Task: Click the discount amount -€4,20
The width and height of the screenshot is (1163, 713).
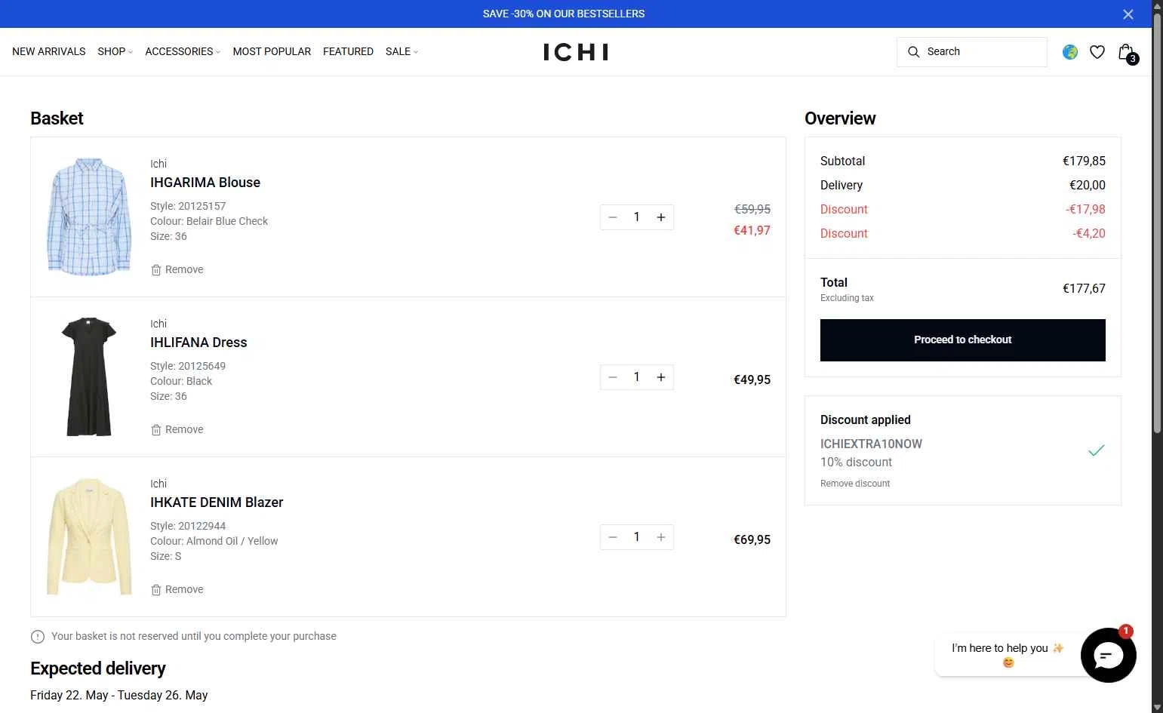Action: tap(1089, 233)
